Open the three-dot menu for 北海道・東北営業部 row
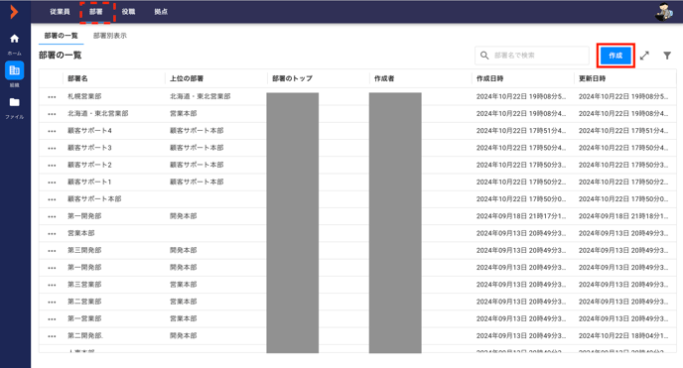Viewport: 683px width, 368px height. pyautogui.click(x=52, y=114)
